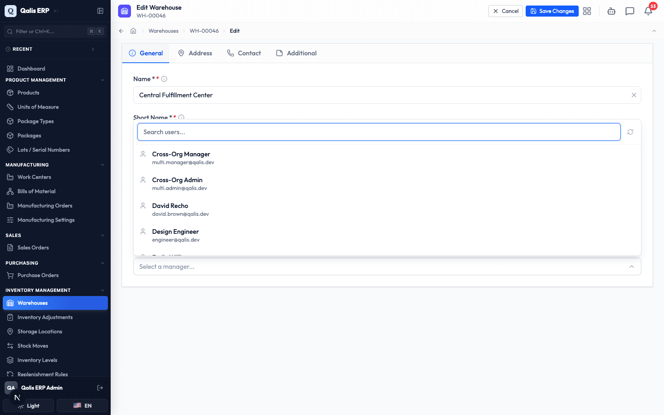Screen dimensions: 664x415
Task: Select Cross-Org Manager user
Action: pos(387,158)
